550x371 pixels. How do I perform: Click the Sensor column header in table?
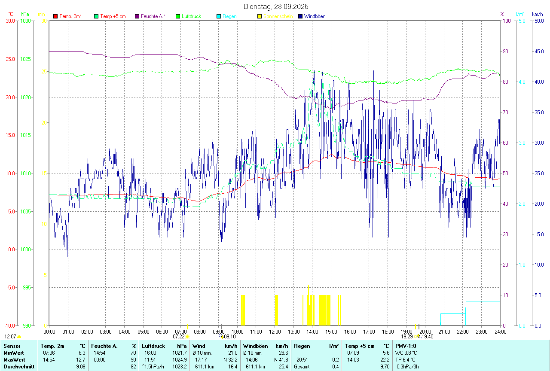point(11,346)
